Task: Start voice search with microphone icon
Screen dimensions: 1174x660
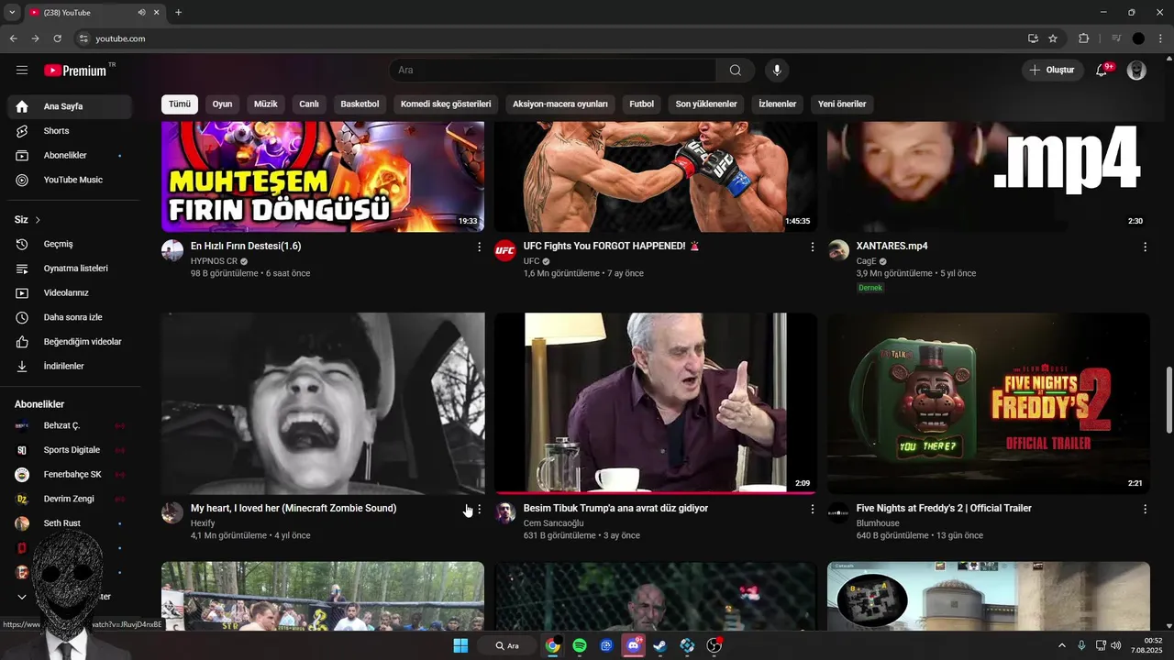Action: click(x=777, y=71)
